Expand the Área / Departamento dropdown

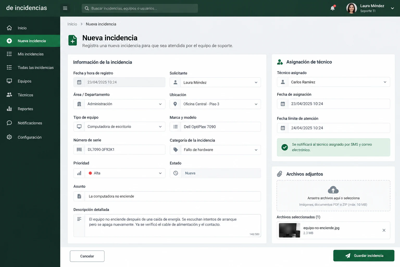(x=119, y=104)
